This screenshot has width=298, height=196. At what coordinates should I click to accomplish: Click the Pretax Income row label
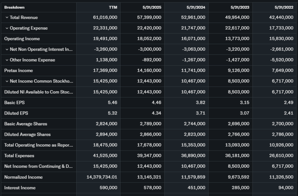click(19, 71)
